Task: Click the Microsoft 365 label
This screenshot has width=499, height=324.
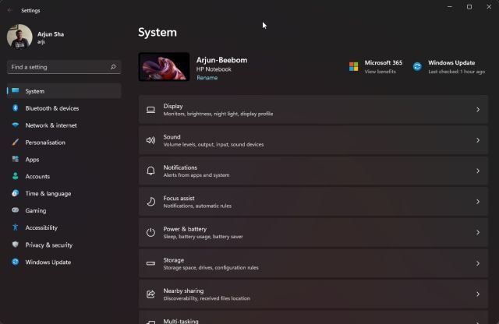Action: (384, 62)
